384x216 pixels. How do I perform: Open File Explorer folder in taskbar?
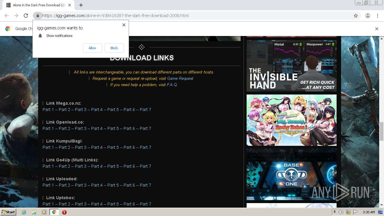point(34,212)
